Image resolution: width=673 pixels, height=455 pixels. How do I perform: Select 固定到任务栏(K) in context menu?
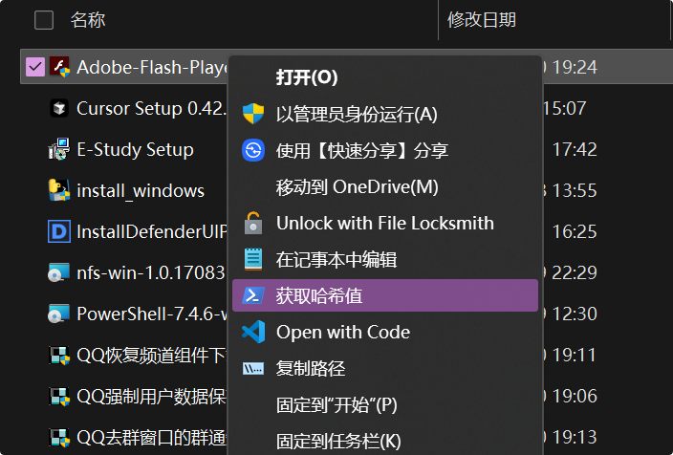(338, 441)
